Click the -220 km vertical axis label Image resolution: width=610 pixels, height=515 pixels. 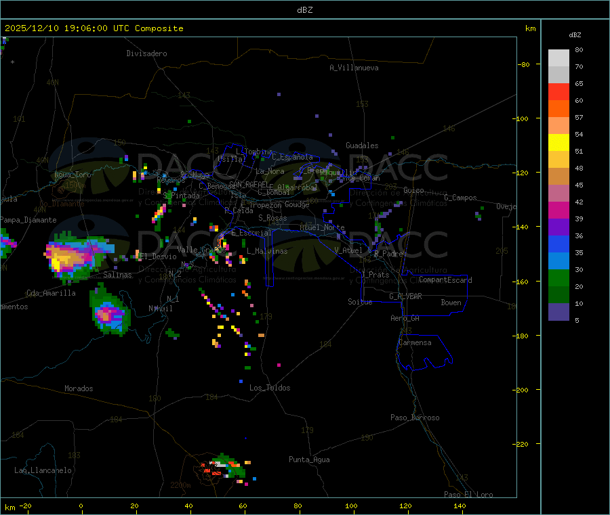click(x=522, y=445)
